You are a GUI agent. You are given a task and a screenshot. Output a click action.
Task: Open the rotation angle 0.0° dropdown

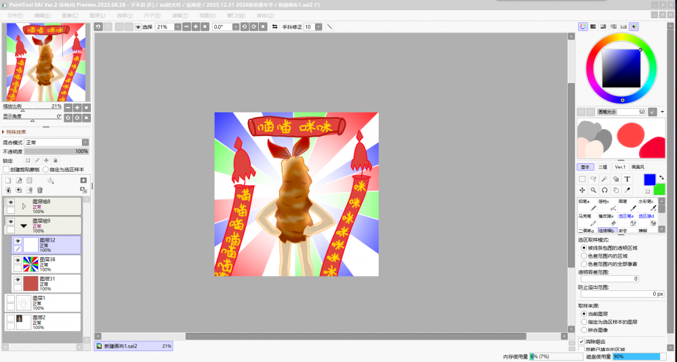tap(236, 26)
